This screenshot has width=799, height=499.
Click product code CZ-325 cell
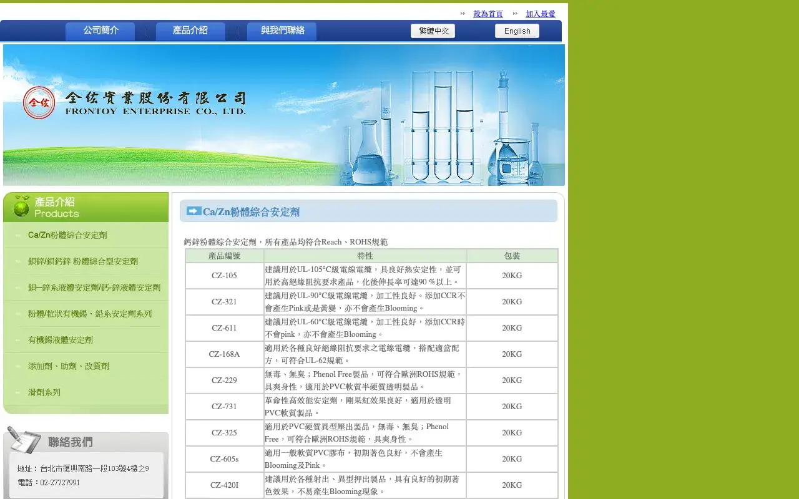pos(224,433)
